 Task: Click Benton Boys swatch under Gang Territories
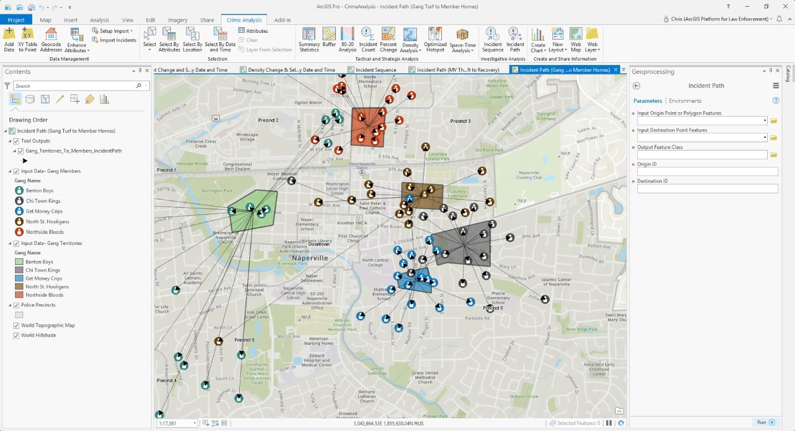19,262
